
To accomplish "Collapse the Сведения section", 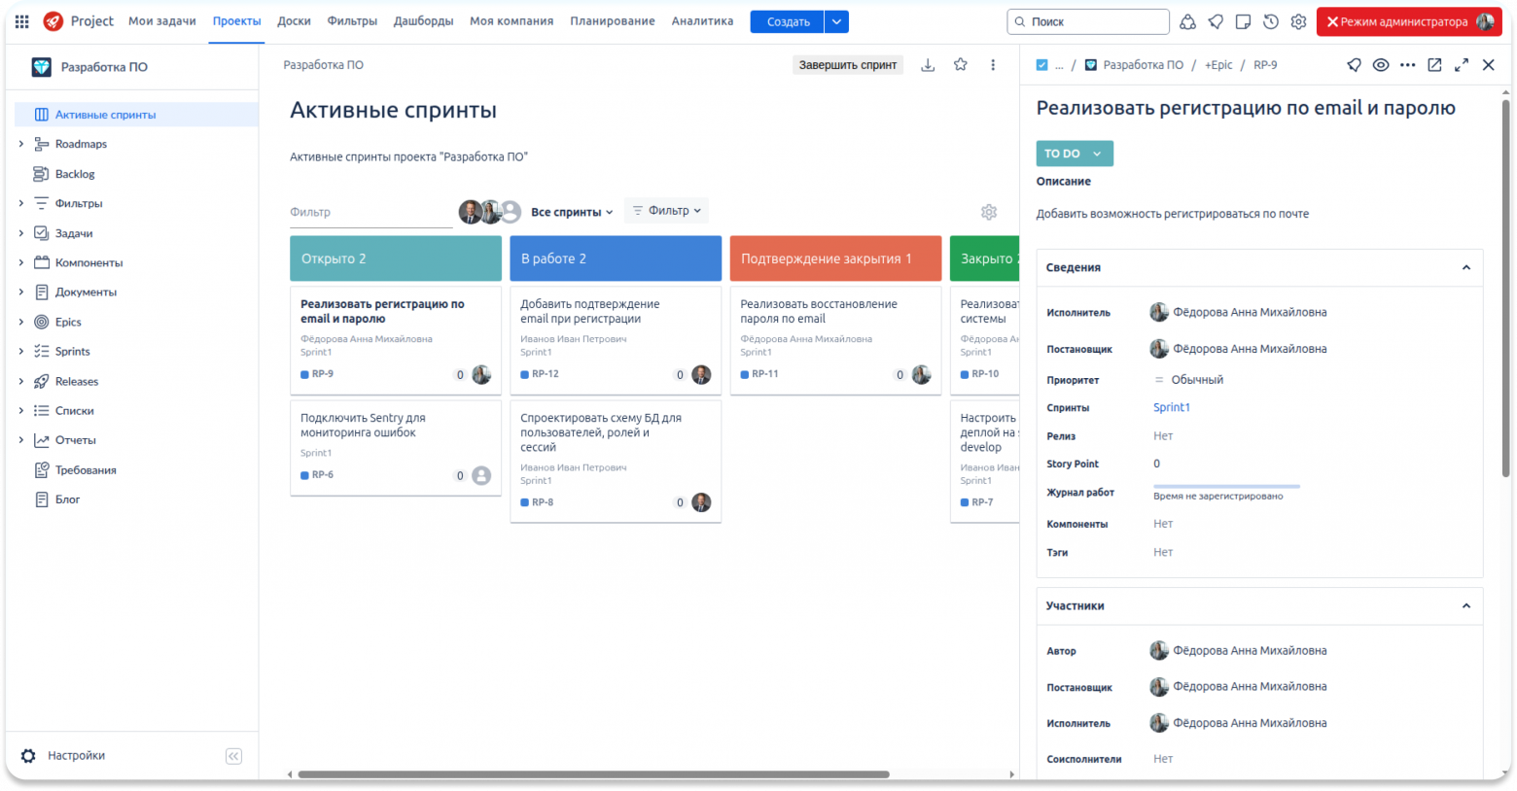I will coord(1466,267).
